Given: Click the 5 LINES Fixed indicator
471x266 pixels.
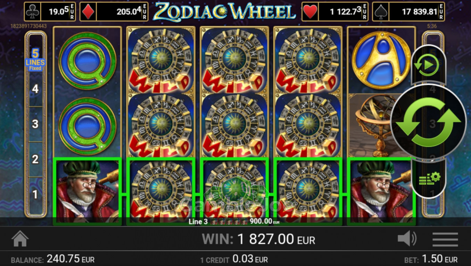Looking at the screenshot, I should click(x=35, y=60).
